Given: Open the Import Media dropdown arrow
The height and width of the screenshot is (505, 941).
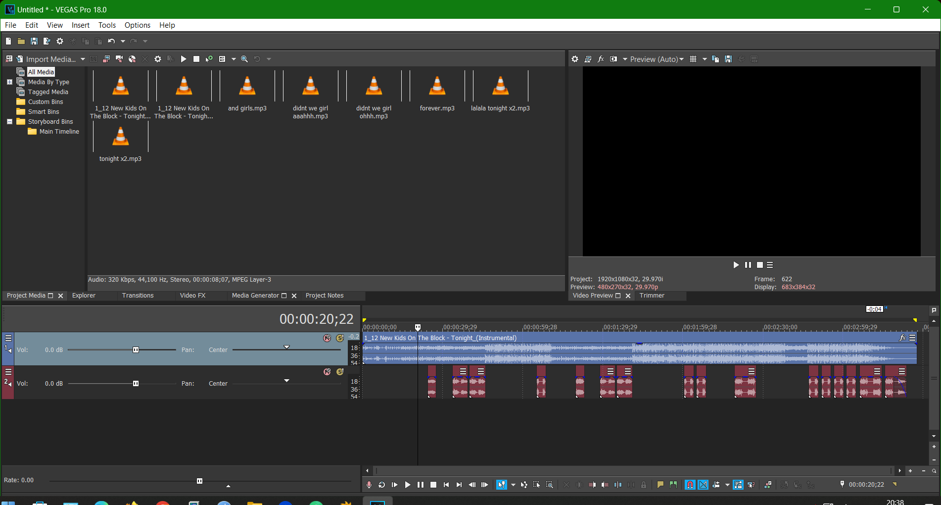Looking at the screenshot, I should pos(83,59).
